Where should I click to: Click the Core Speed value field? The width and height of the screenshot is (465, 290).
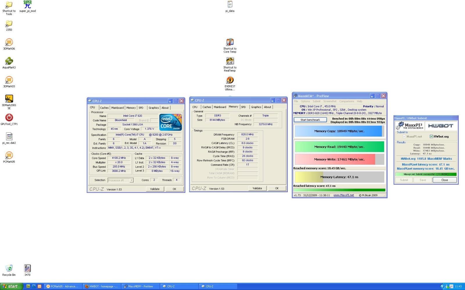119,158
